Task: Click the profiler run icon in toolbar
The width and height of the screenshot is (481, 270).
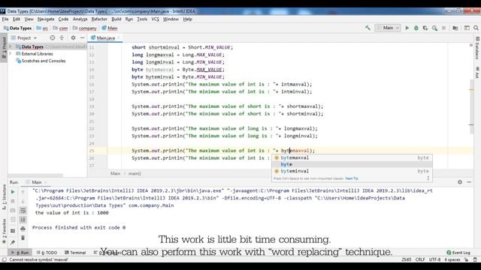Action: click(434, 28)
